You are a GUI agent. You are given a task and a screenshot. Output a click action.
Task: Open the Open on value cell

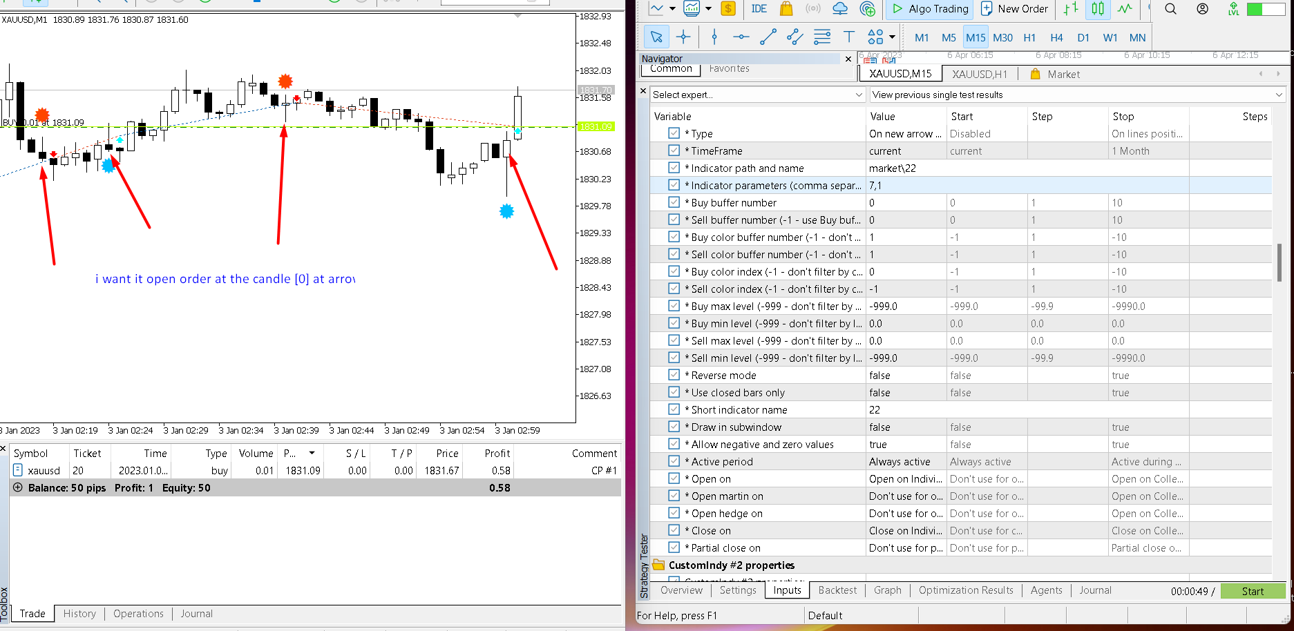pos(906,478)
